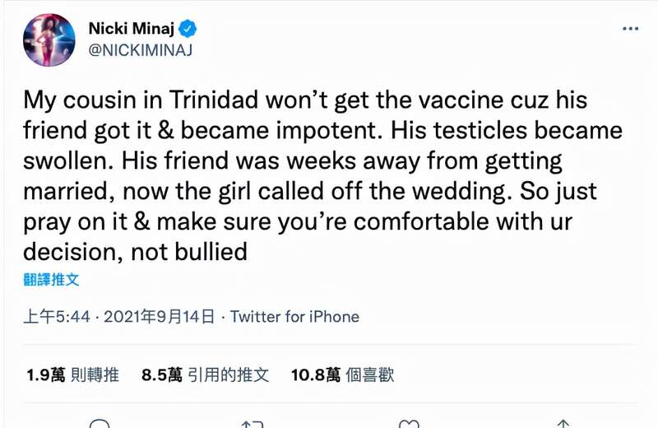Open Nicki Minaj's profile picture
Screen dimensions: 658x428
(x=49, y=40)
